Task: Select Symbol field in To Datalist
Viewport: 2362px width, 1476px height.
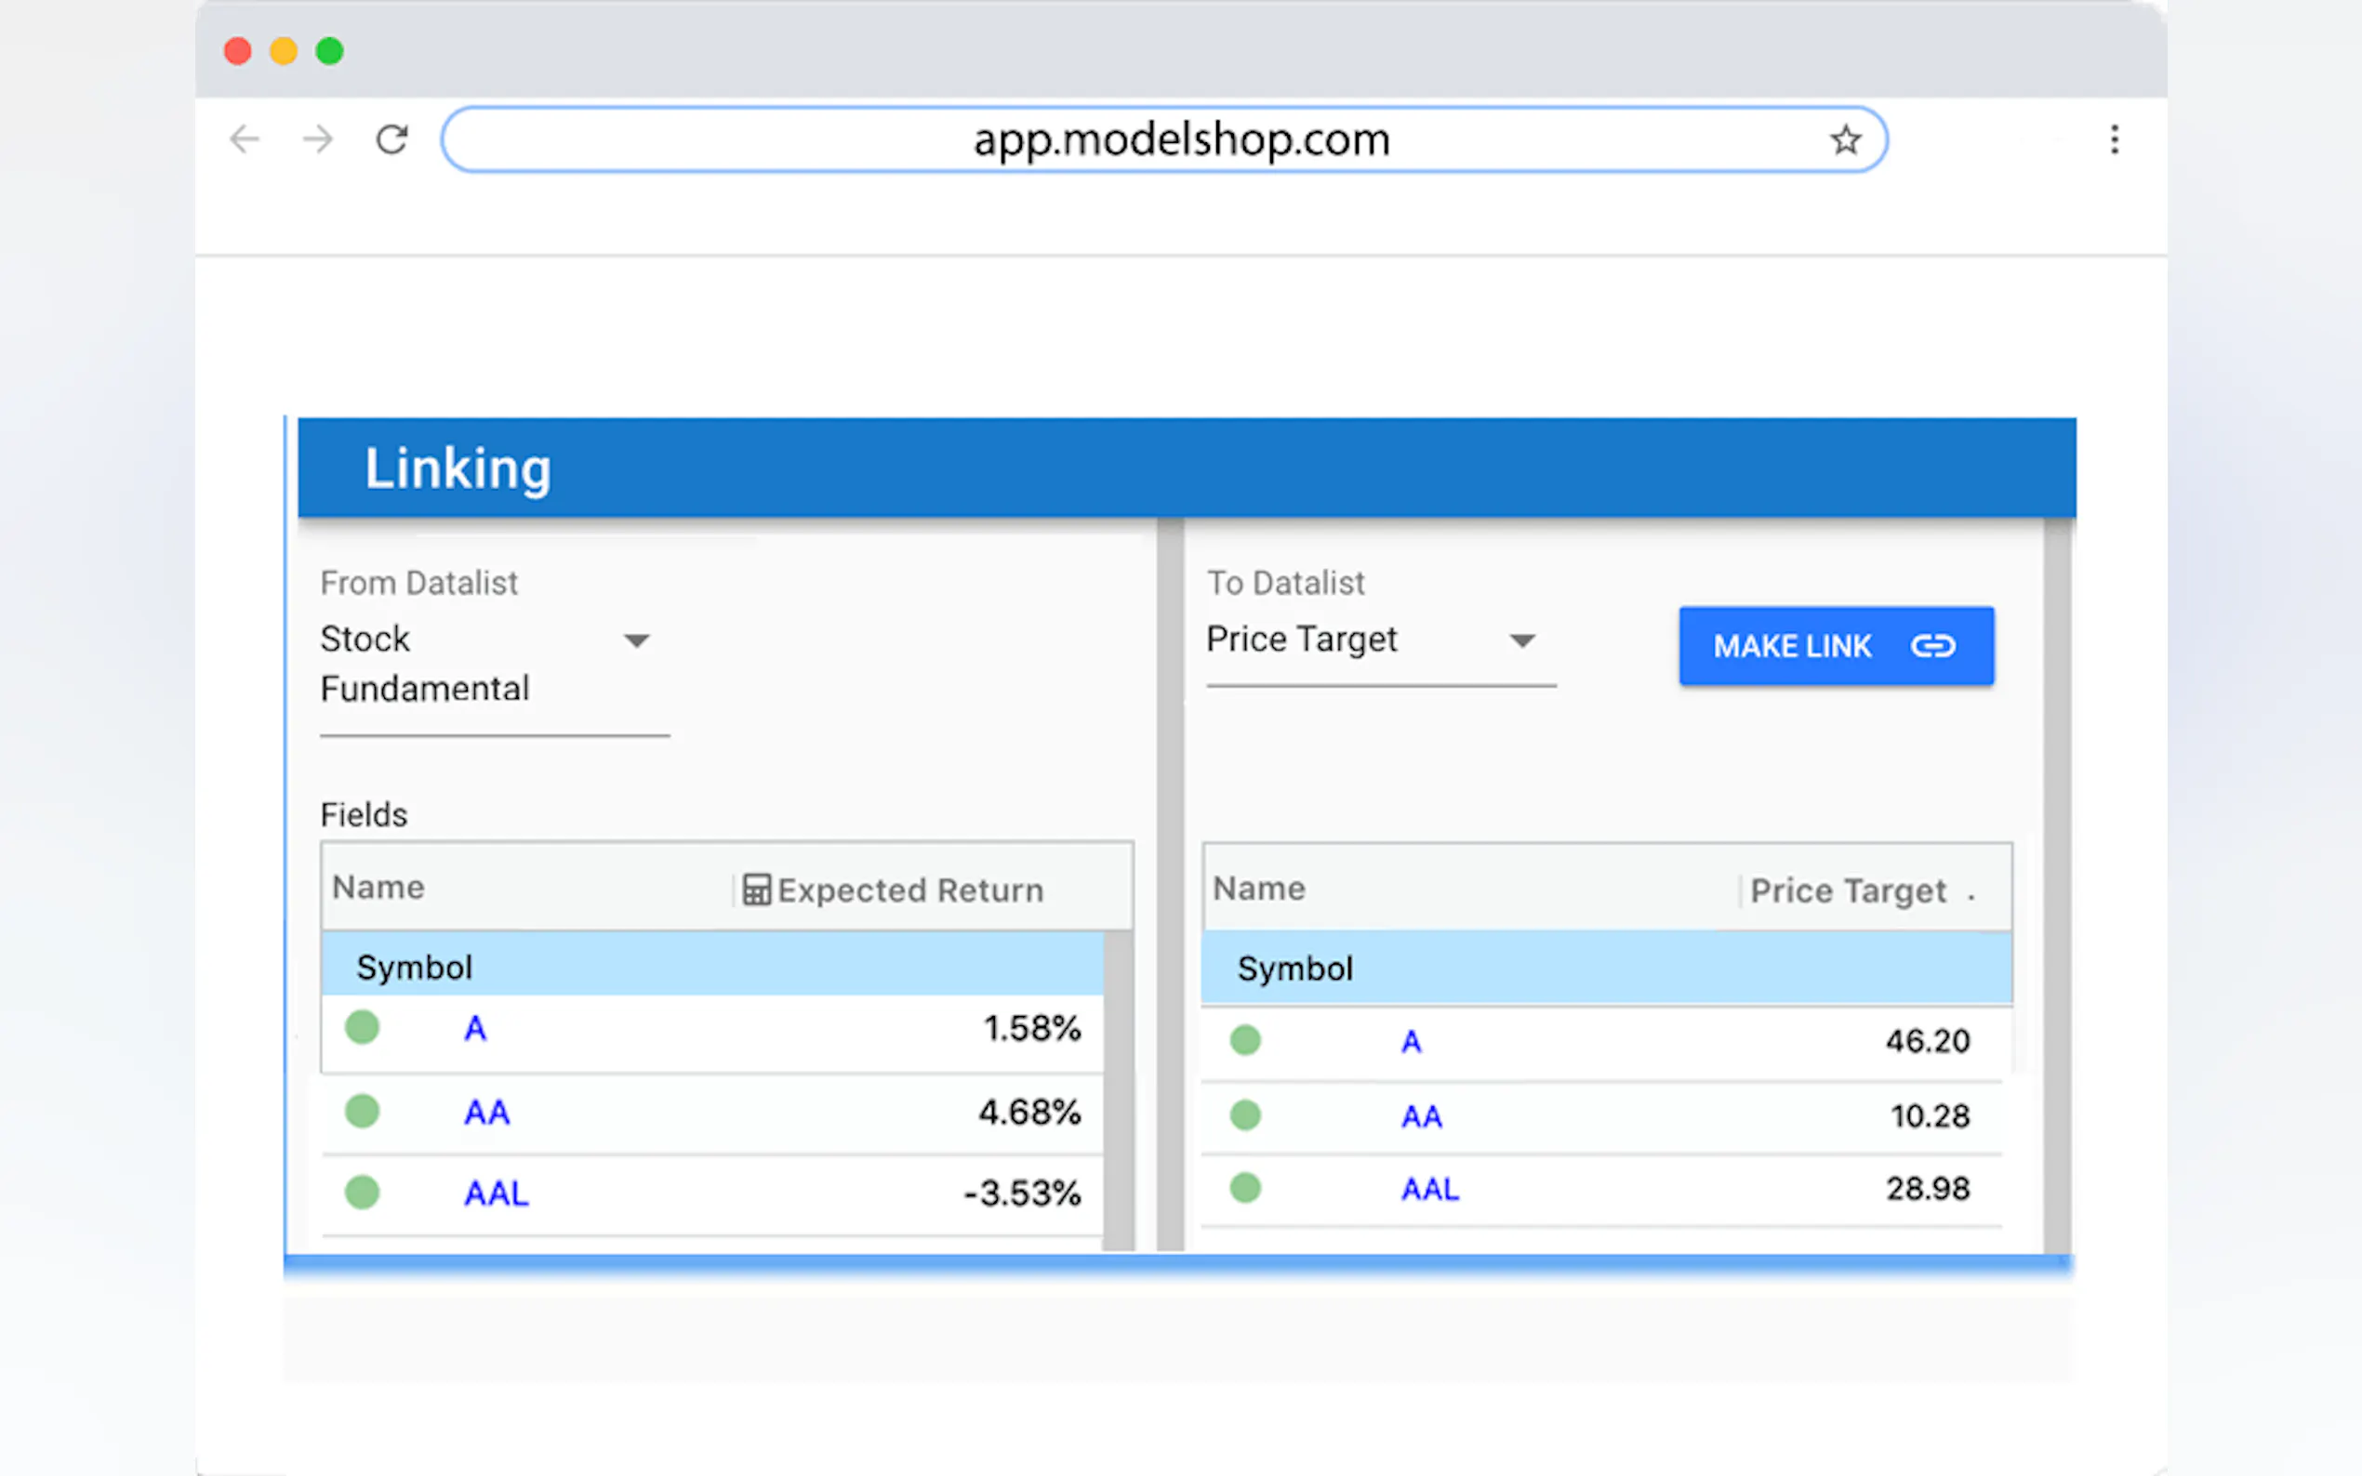Action: click(1295, 969)
